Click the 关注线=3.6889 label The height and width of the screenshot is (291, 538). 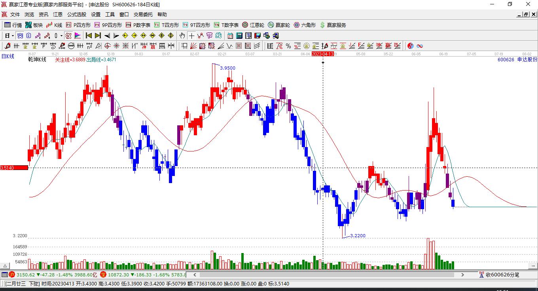(70, 60)
